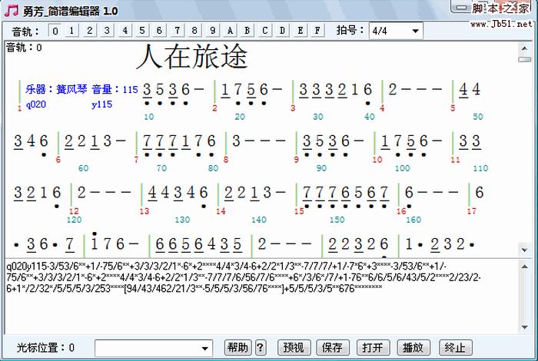Save score with 保存 button
The image size is (538, 361).
[333, 348]
